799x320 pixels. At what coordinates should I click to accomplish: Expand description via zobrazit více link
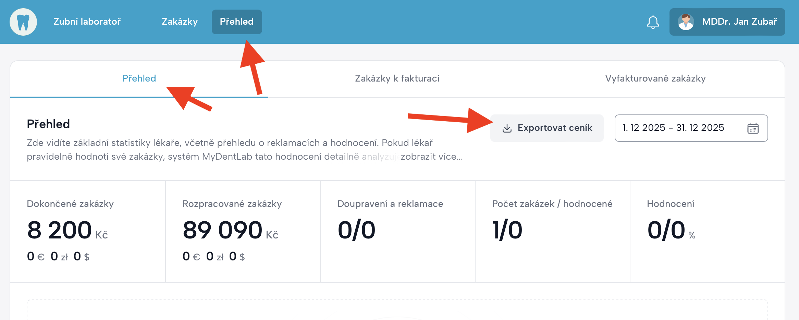[x=431, y=157]
